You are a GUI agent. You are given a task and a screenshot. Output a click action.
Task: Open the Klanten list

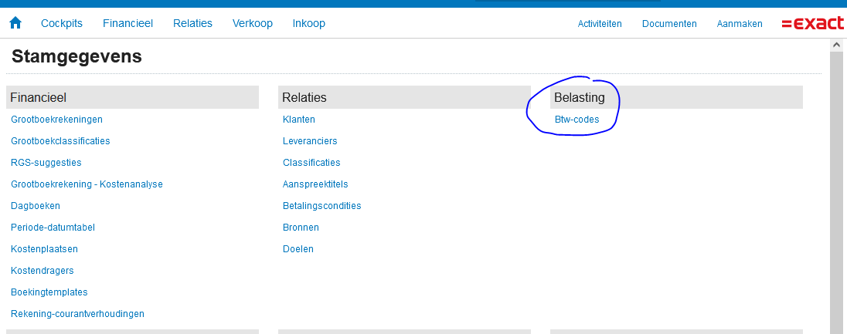299,120
